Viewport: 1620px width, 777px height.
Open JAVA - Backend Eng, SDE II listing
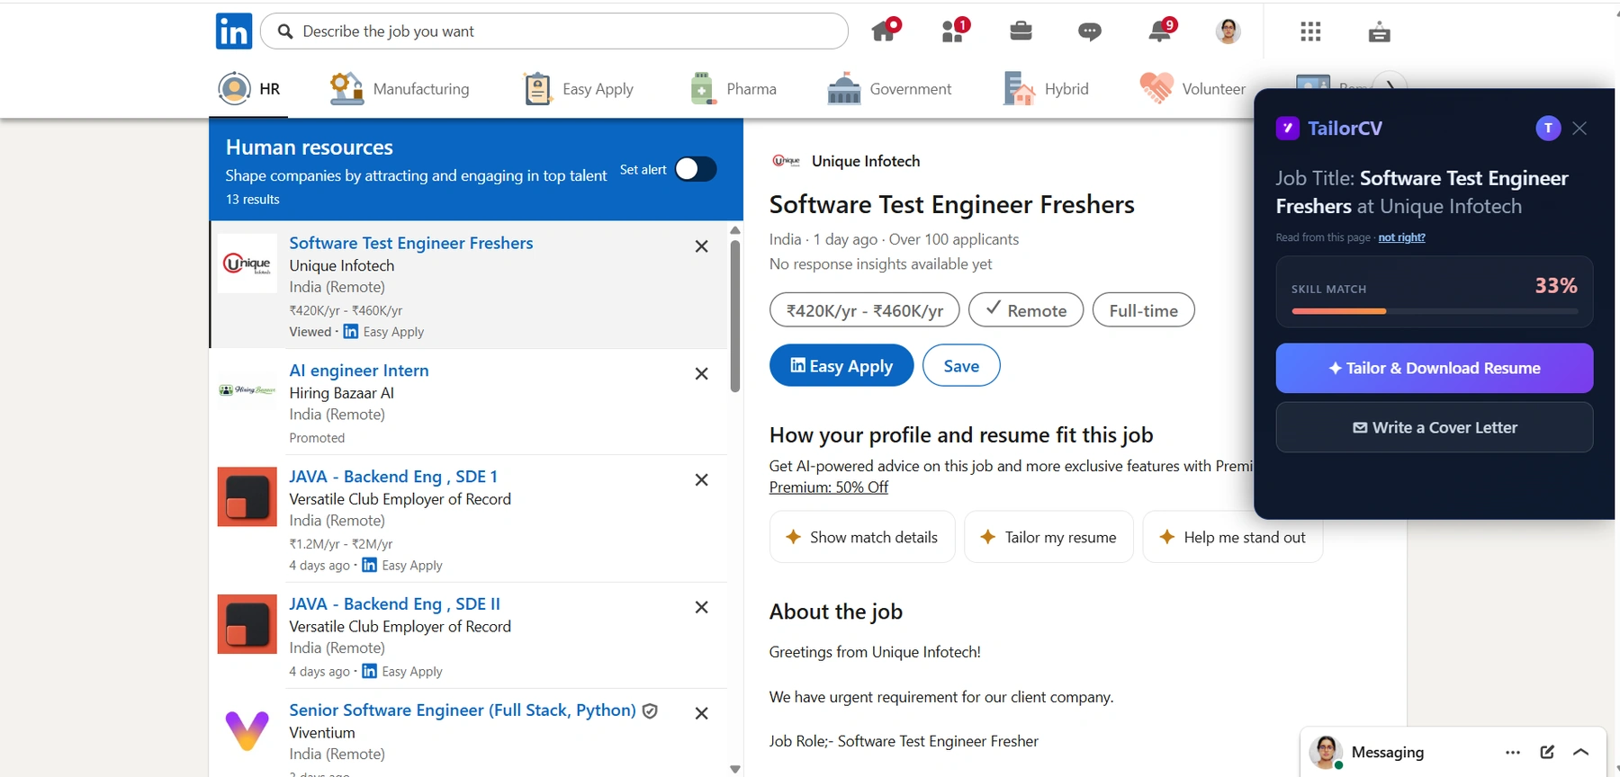[395, 604]
